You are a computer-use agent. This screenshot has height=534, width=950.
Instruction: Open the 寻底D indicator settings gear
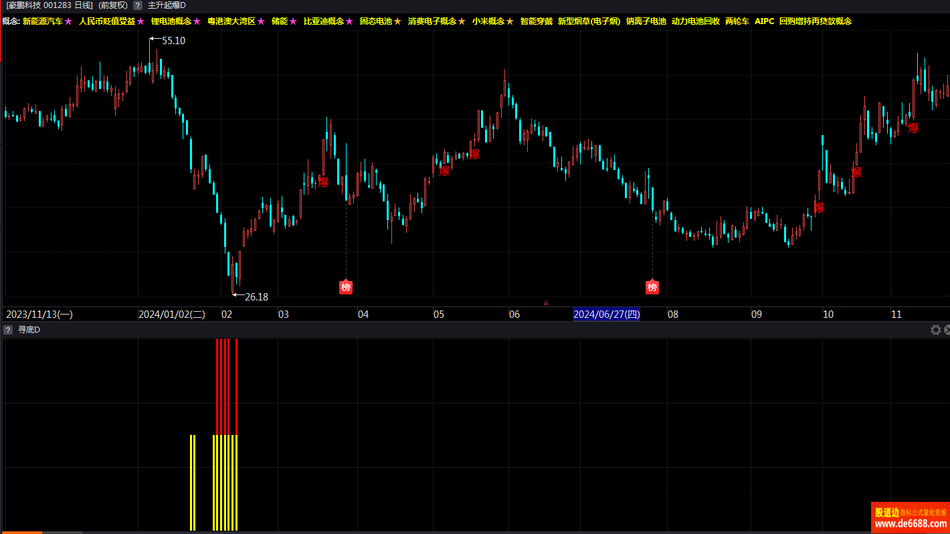coord(936,330)
